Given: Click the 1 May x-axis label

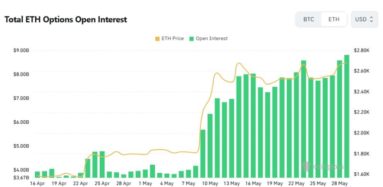Looking at the screenshot, I should pyautogui.click(x=145, y=183).
